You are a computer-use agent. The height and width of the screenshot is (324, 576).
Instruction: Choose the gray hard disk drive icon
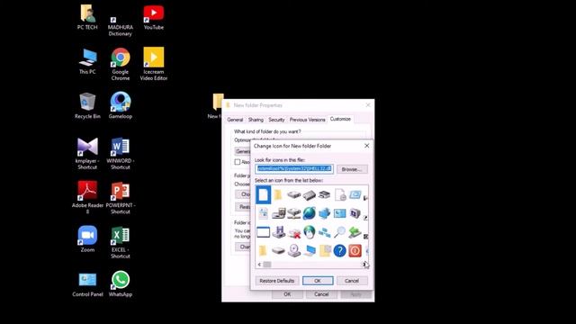click(294, 194)
